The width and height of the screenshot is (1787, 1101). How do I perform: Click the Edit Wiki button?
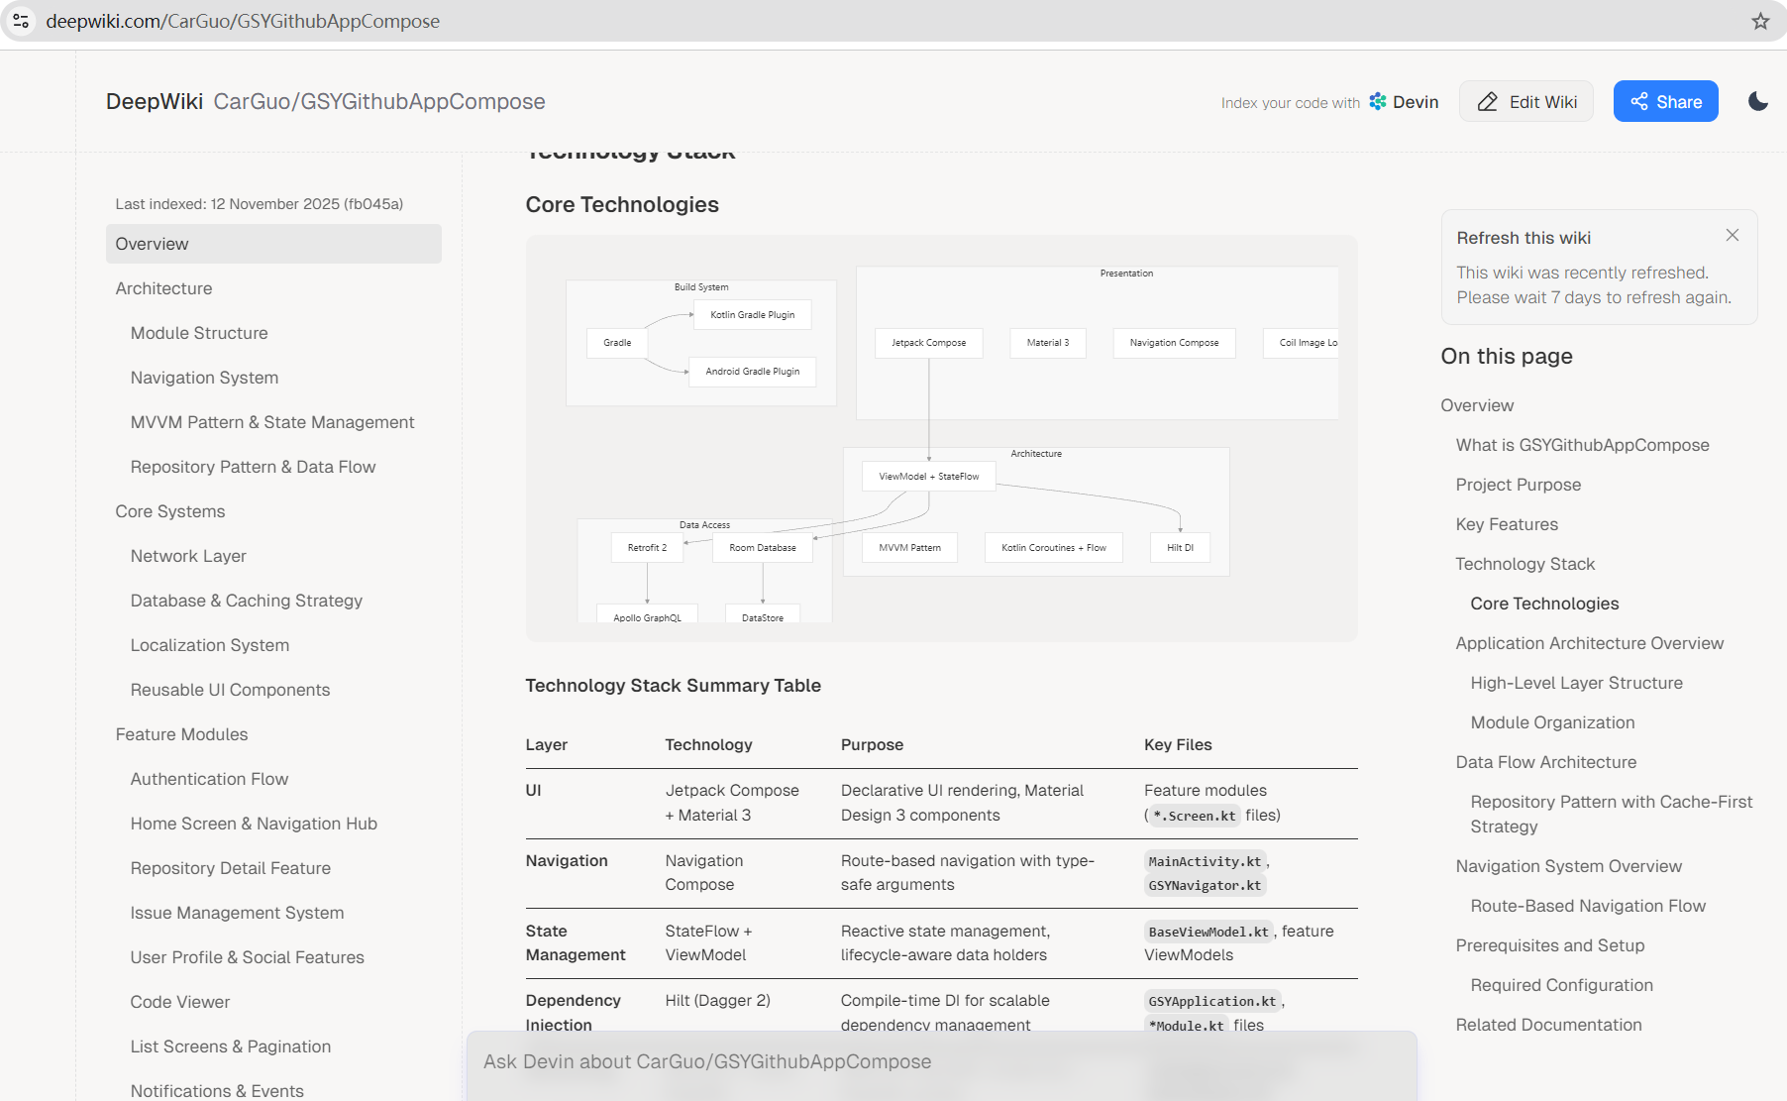click(1526, 101)
